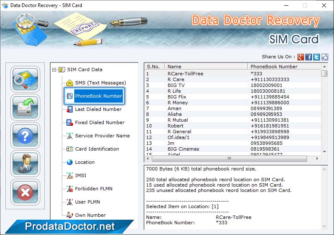Select Forbidden PLMN tree item

pos(93,189)
